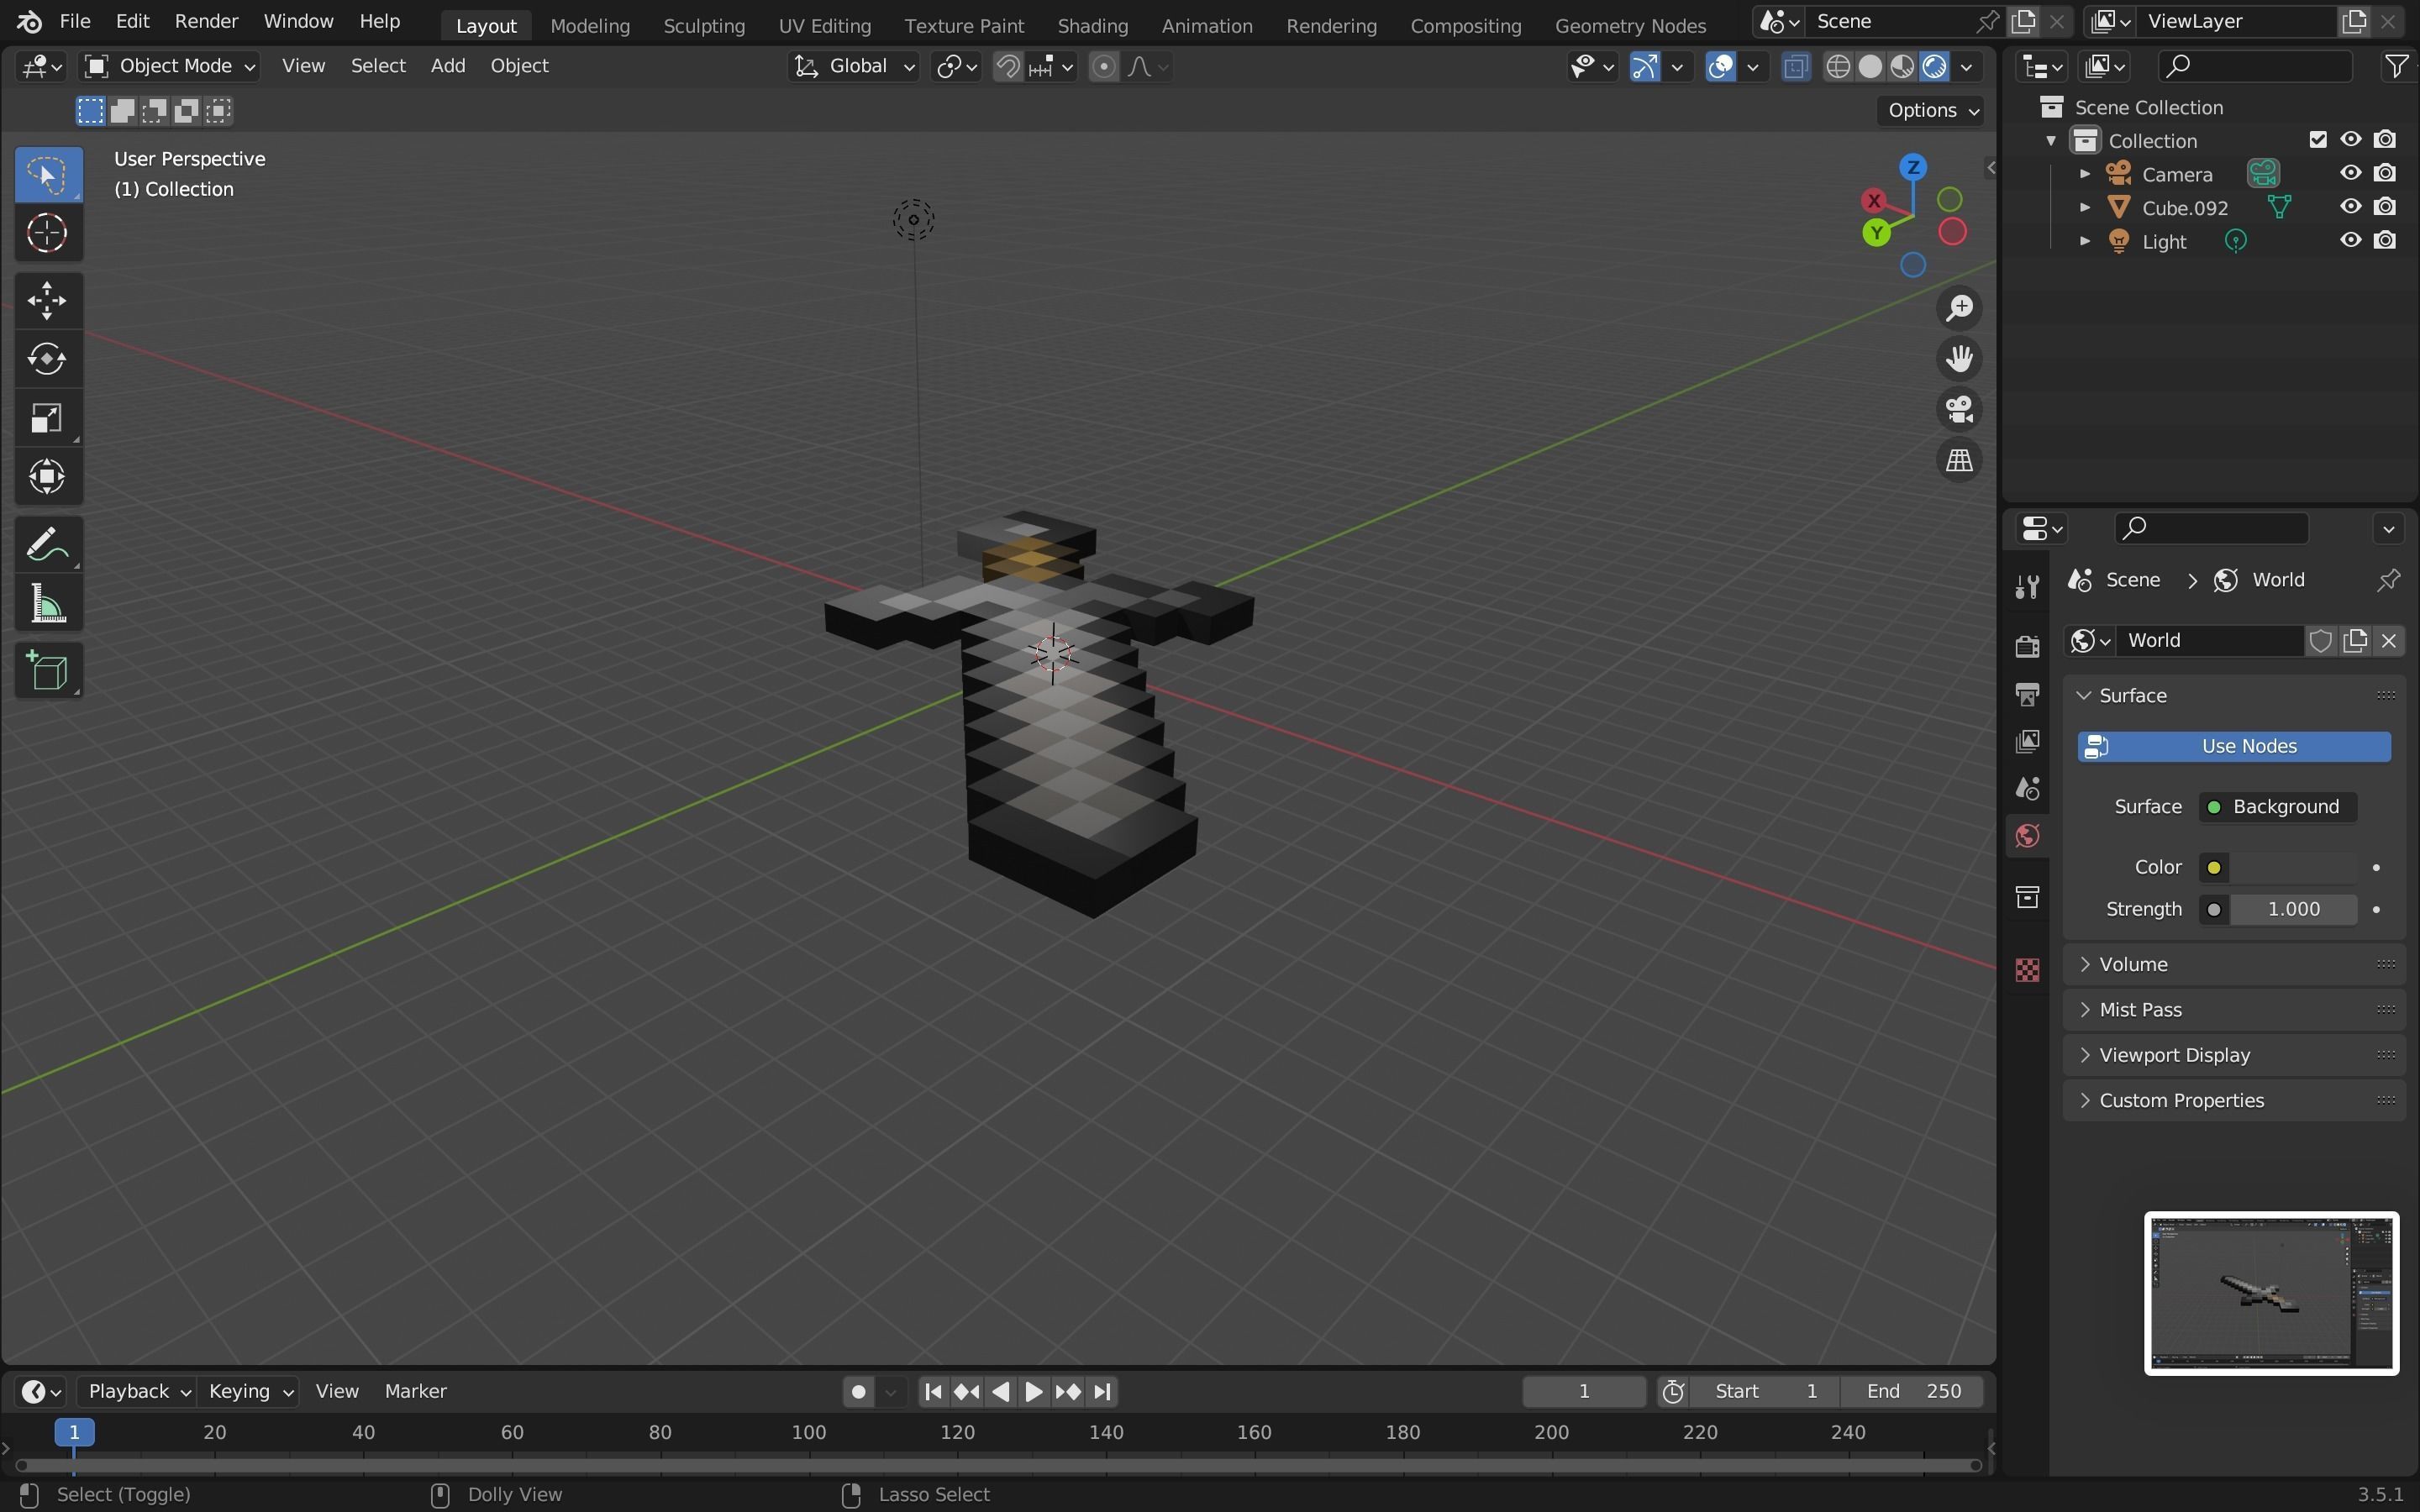Open the Texture properties tab
Viewport: 2420px width, 1512px height.
2027,970
